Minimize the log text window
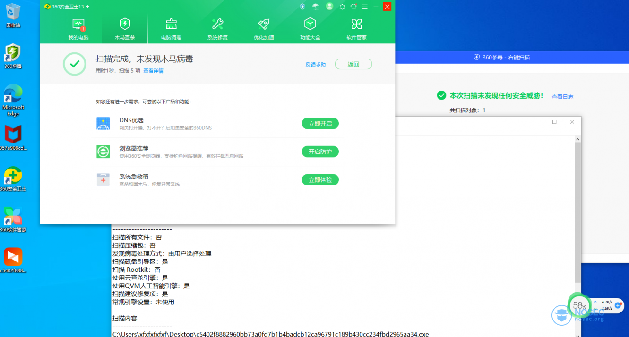 click(537, 122)
